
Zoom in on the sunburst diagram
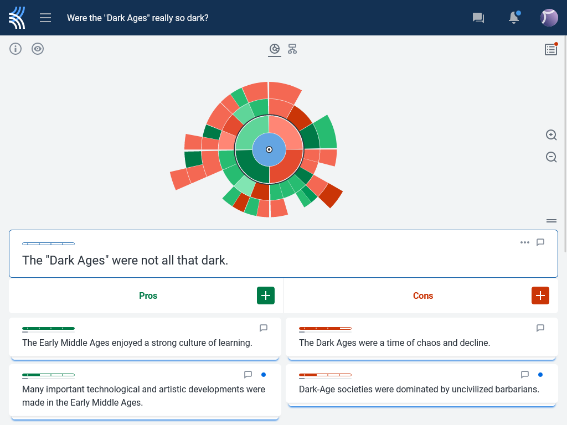pos(551,135)
